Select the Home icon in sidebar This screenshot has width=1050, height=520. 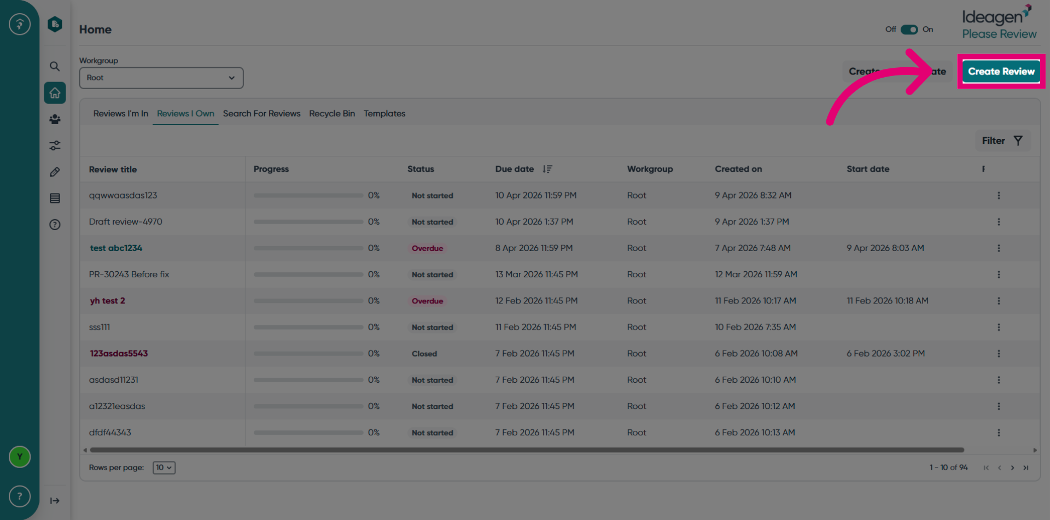pyautogui.click(x=55, y=93)
